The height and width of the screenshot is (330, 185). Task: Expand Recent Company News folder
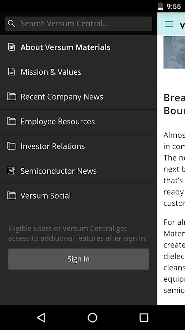[78, 97]
